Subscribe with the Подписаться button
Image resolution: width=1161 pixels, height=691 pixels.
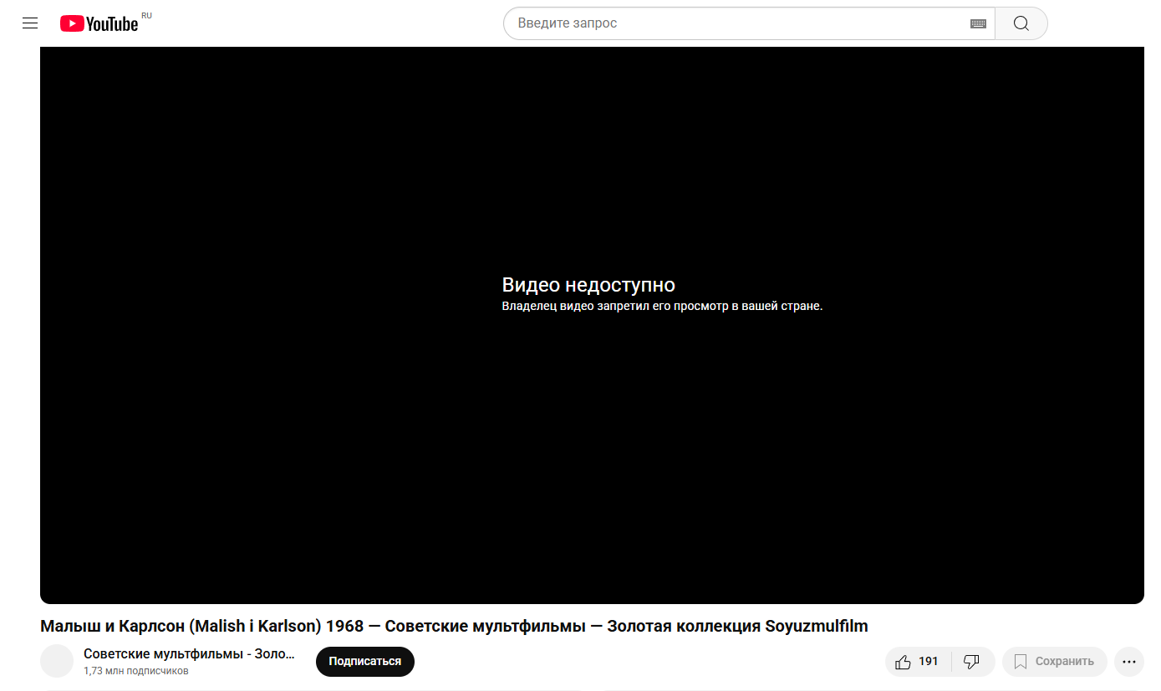click(364, 661)
